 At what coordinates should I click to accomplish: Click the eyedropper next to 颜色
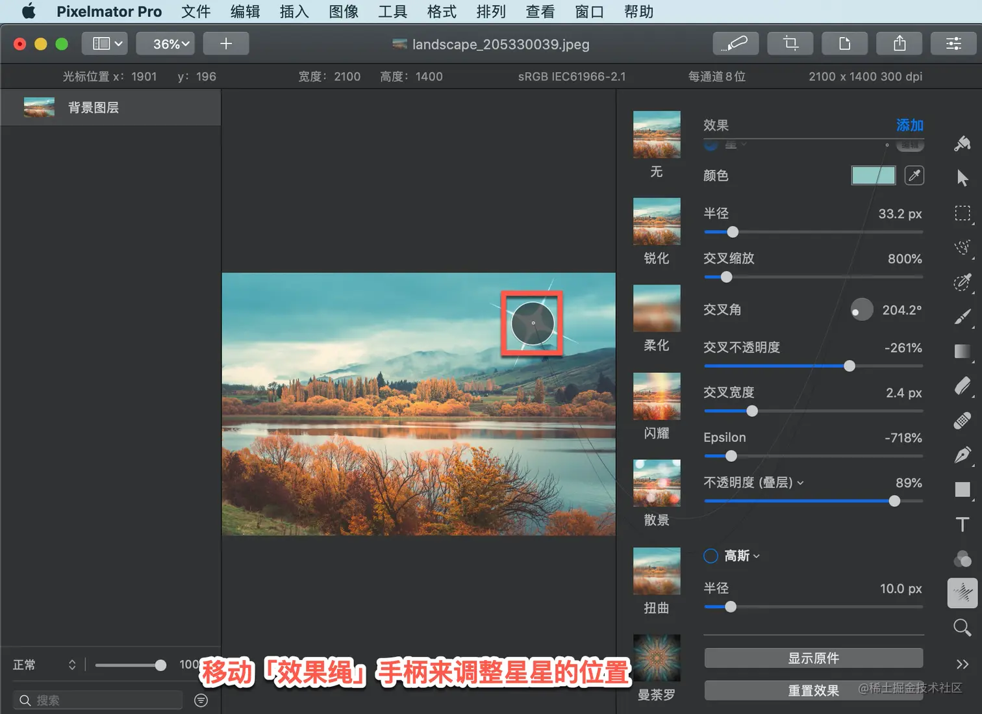(914, 175)
